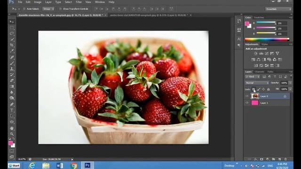301x169 pixels.
Task: Open the Paths tab
Action: tap(270, 72)
